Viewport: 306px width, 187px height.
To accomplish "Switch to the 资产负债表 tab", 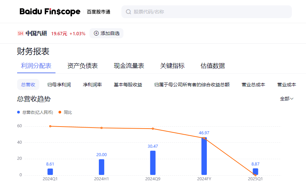I will click(82, 66).
